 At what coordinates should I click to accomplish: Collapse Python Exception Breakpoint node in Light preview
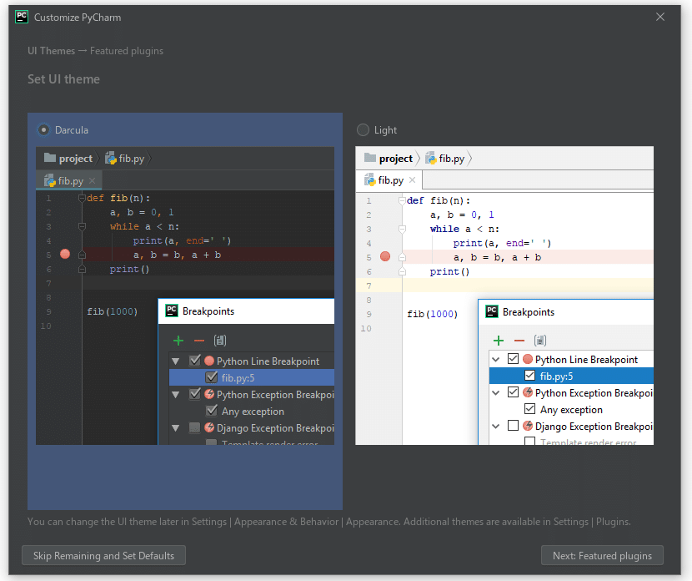click(495, 393)
